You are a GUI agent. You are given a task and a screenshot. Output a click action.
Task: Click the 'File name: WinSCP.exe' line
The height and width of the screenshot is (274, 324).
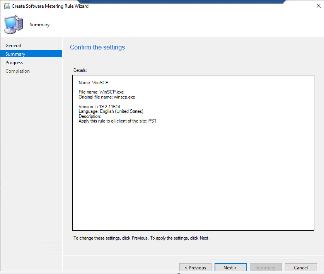pyautogui.click(x=101, y=92)
